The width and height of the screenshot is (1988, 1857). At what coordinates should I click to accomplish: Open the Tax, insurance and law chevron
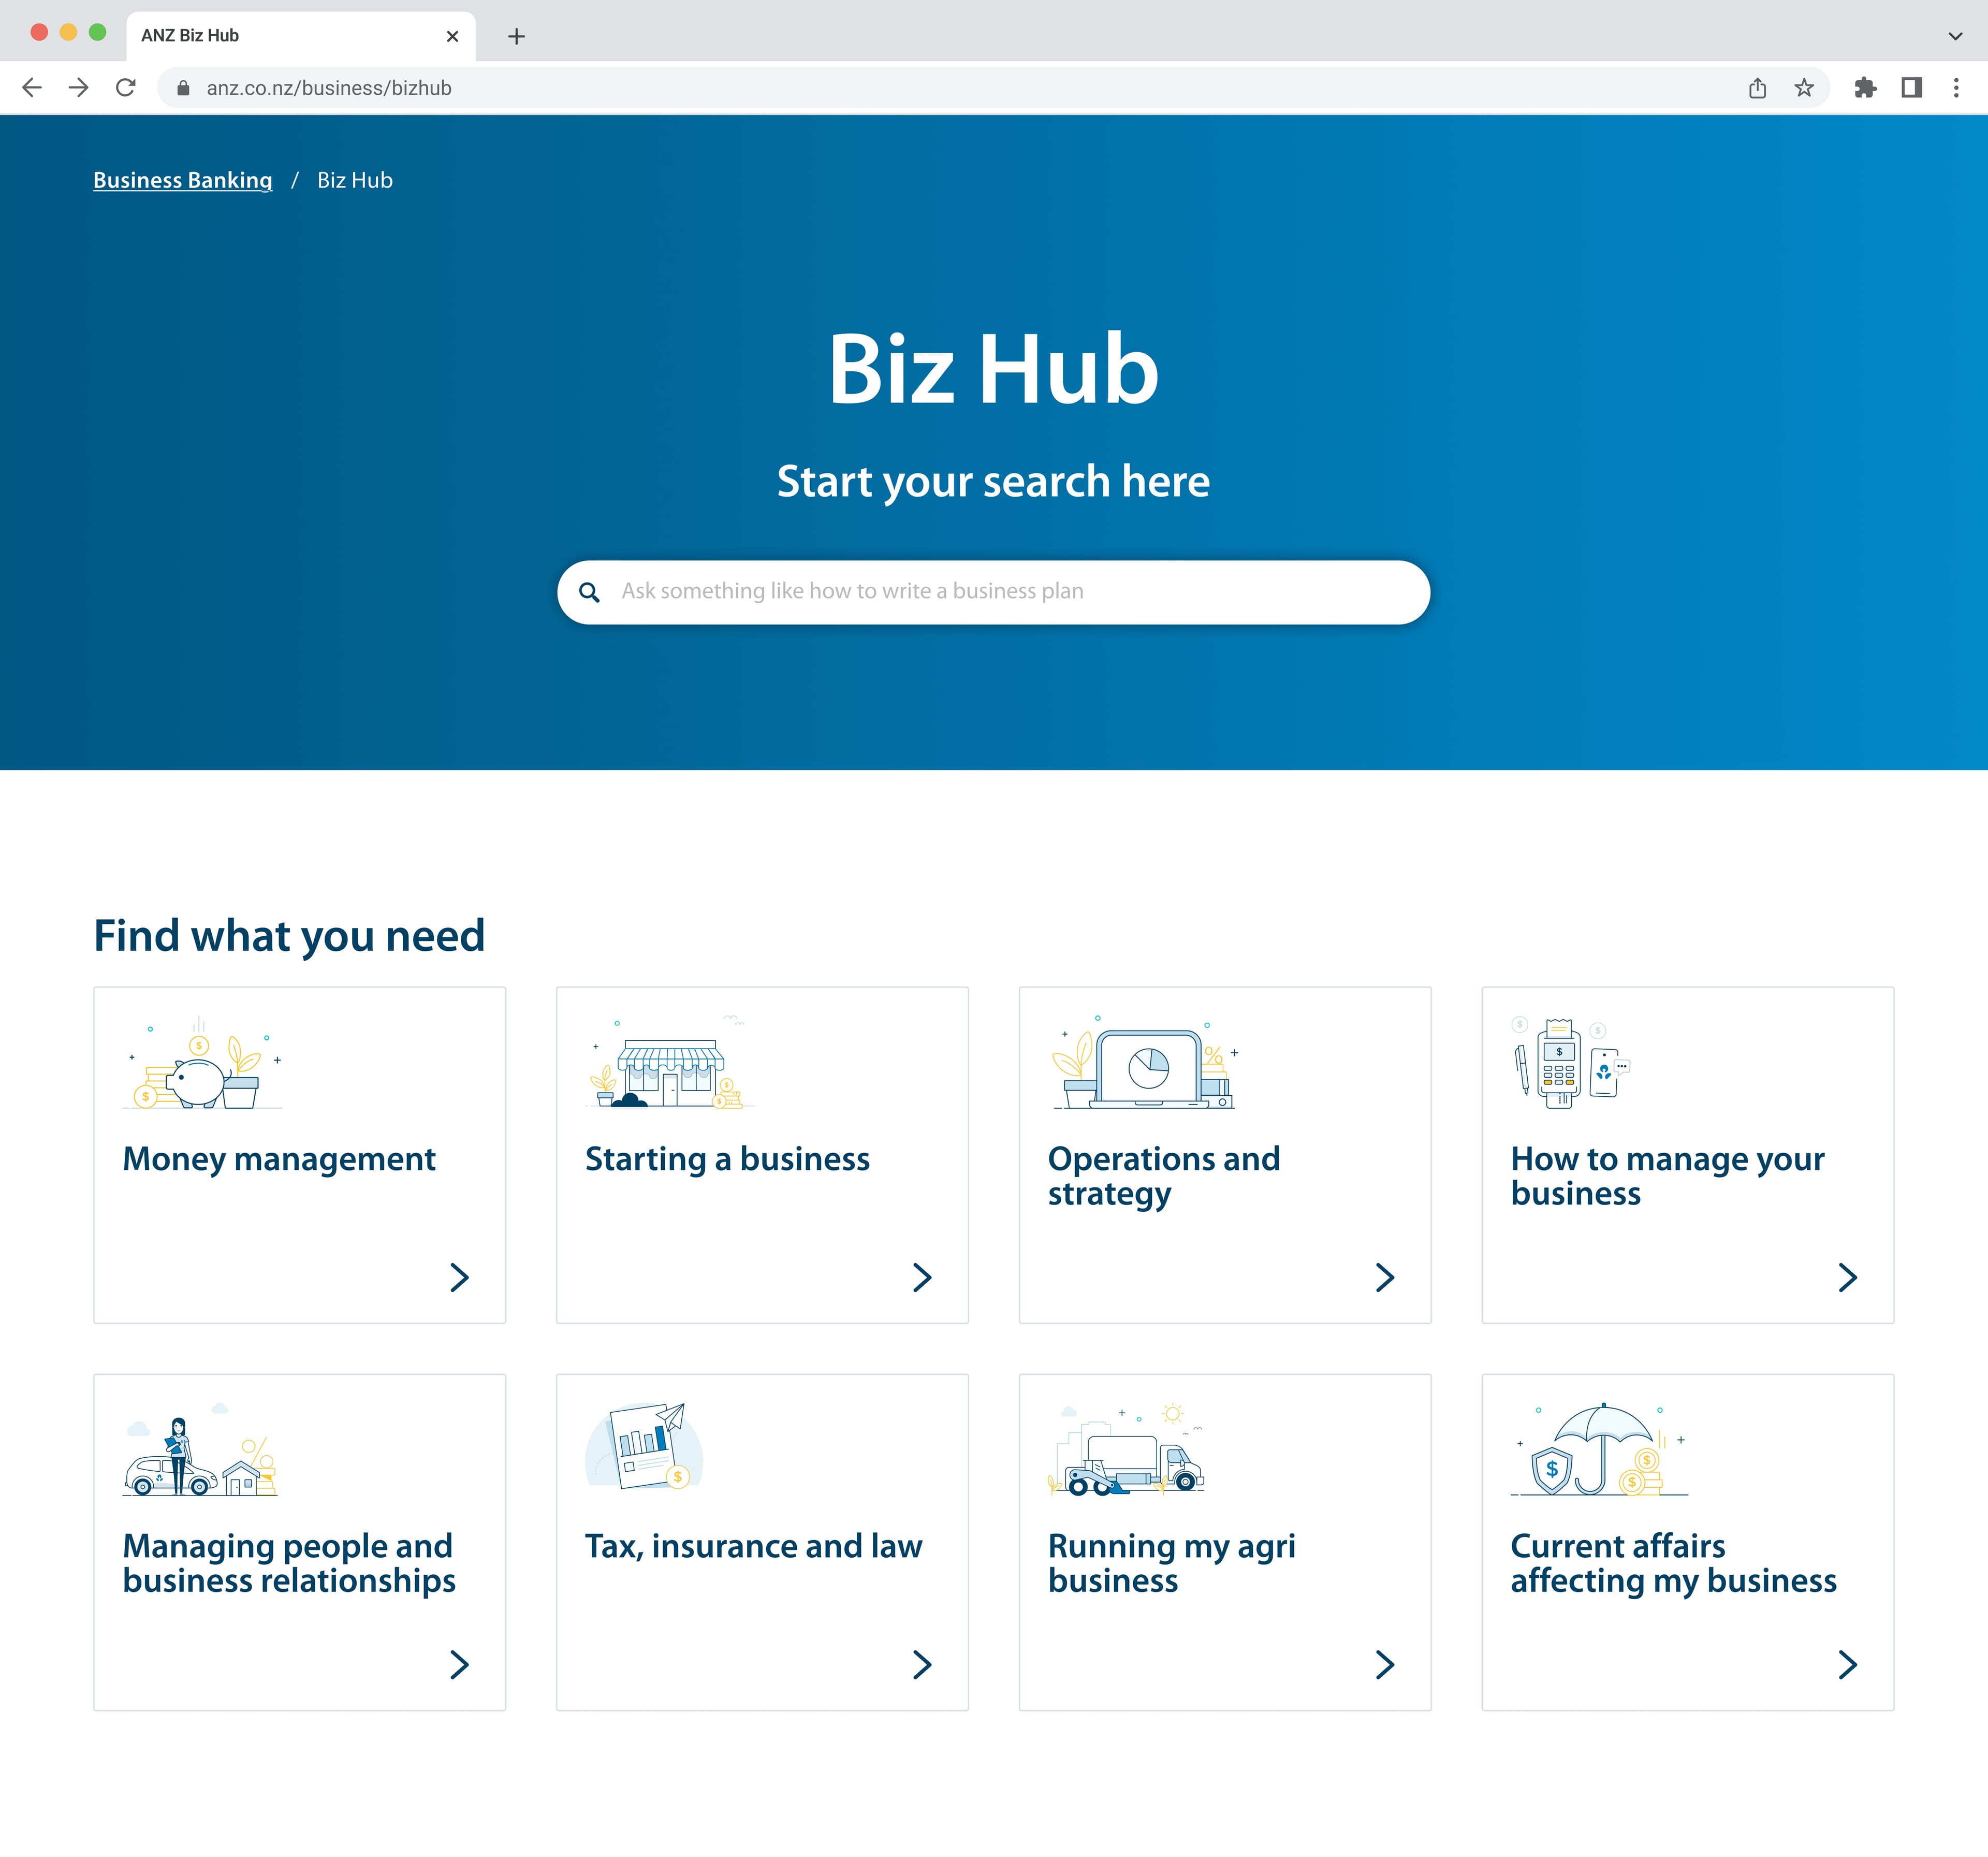click(922, 1664)
